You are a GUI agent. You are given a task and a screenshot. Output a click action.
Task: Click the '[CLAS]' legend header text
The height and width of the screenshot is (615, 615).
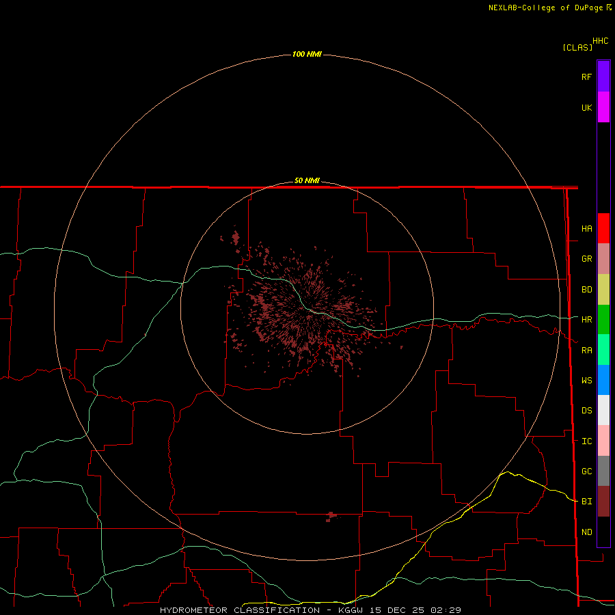(577, 47)
